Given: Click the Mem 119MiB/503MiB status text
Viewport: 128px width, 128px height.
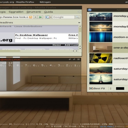Looking at the screenshot, I should pyautogui.click(x=90, y=124).
